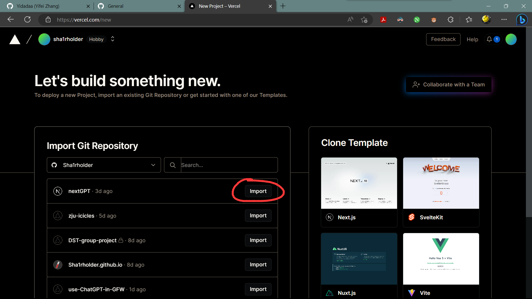532x299 pixels.
Task: Click the zju-icicles Import button
Action: click(x=258, y=215)
